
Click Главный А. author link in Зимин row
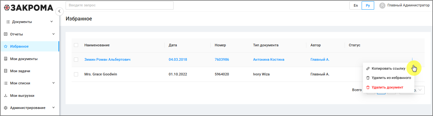(x=320, y=59)
